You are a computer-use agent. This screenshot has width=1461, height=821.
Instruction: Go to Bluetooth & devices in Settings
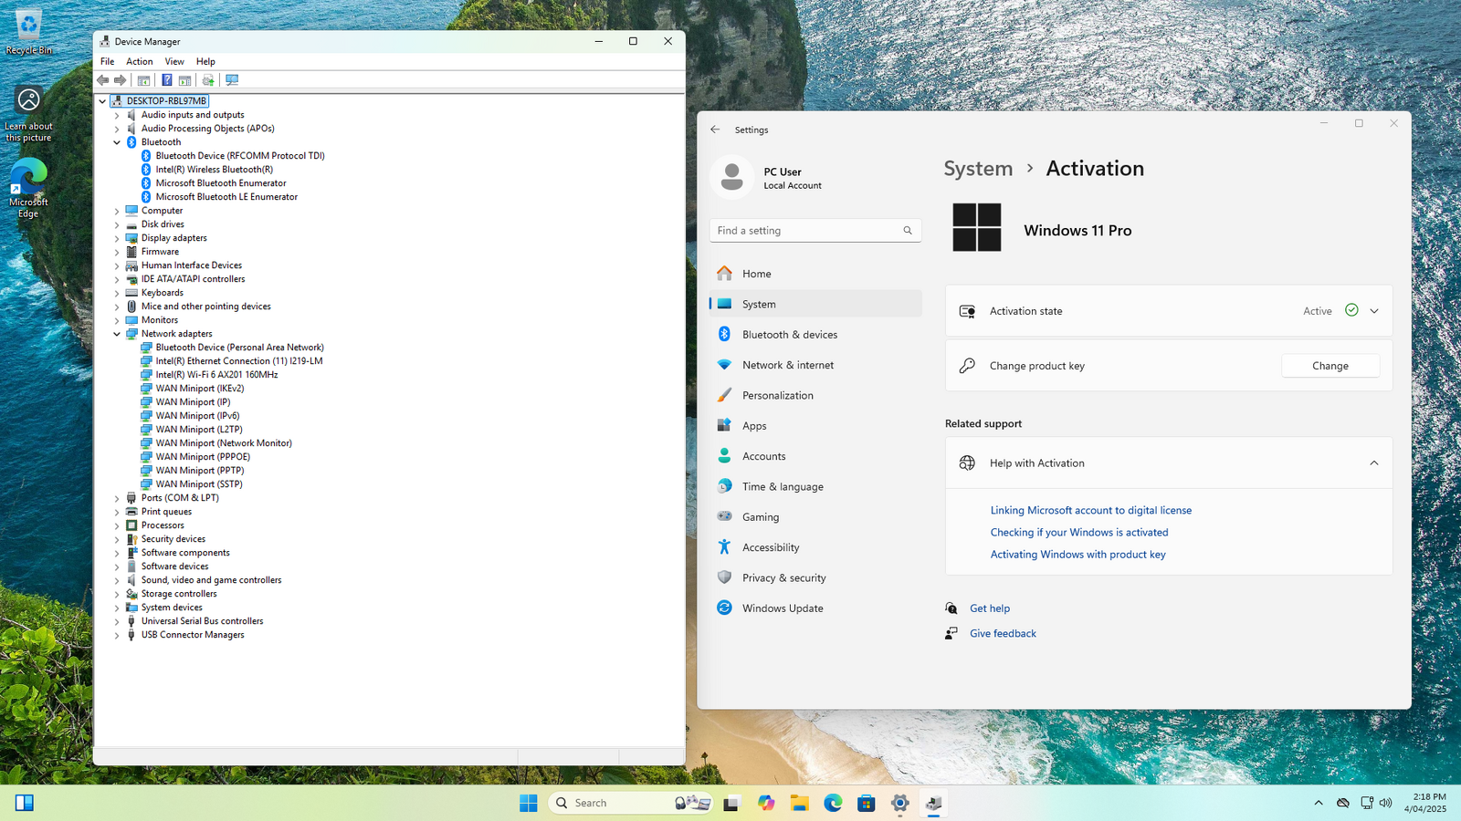[x=815, y=335]
